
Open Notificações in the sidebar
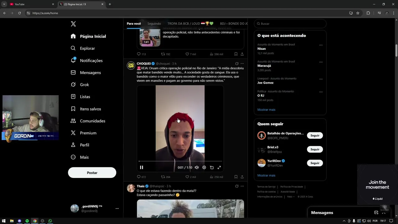point(87,60)
